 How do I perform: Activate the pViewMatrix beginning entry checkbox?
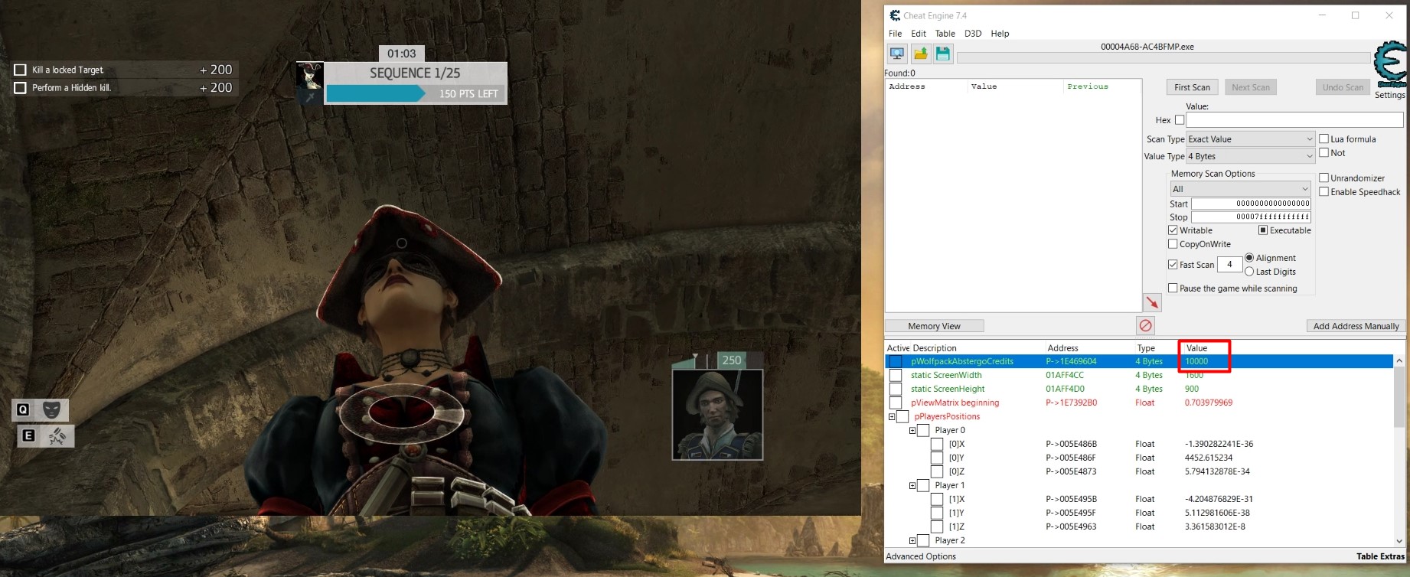[x=896, y=403]
